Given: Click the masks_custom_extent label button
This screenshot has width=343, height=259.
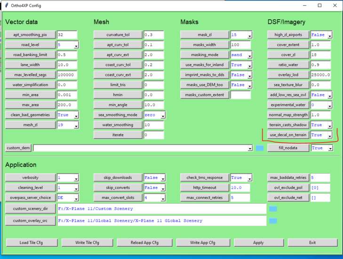Looking at the screenshot, I should (x=205, y=95).
